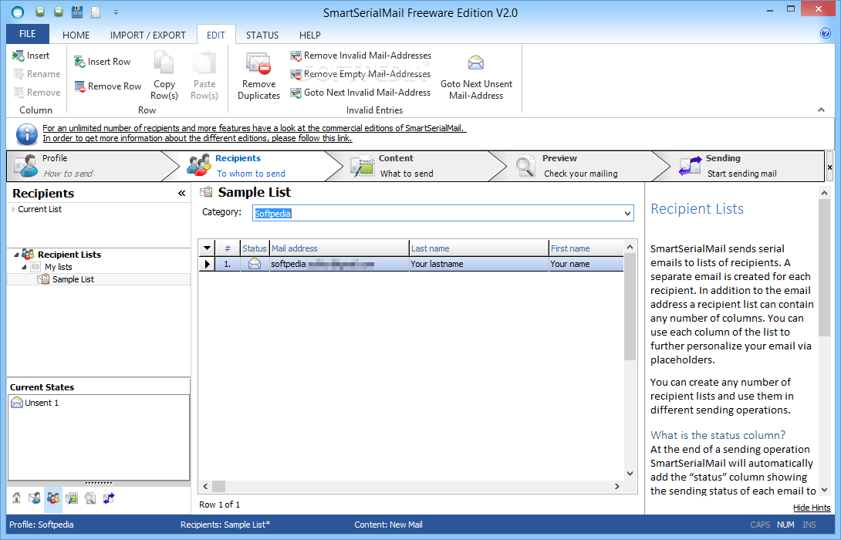Viewport: 841px width, 540px height.
Task: Switch to the HOME tab
Action: [x=76, y=35]
